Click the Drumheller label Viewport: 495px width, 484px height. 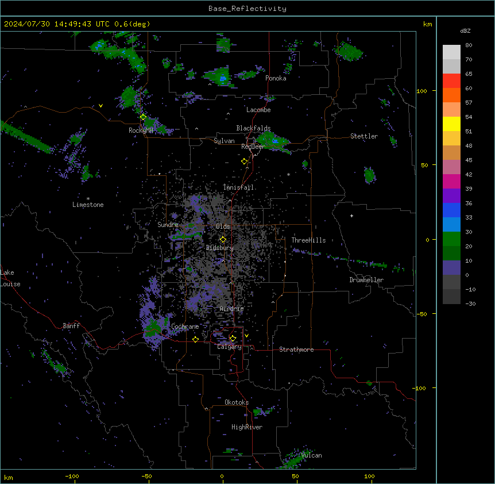366,280
